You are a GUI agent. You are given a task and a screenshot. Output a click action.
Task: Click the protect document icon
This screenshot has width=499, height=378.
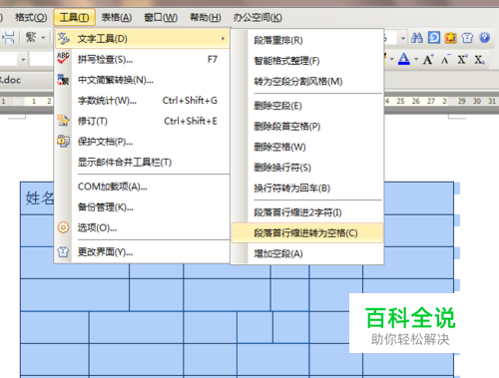coord(63,141)
